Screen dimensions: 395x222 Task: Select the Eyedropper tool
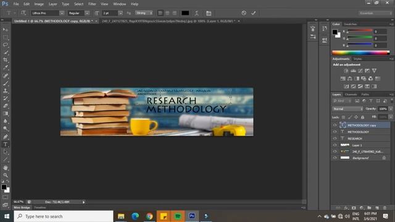[x=6, y=67]
